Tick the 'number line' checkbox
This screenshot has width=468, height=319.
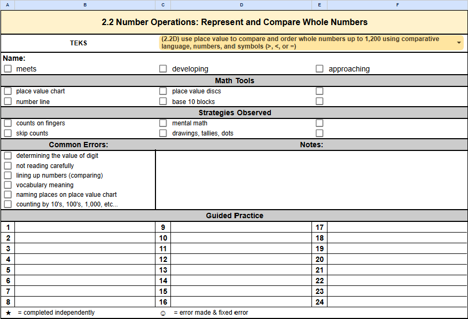(8, 101)
